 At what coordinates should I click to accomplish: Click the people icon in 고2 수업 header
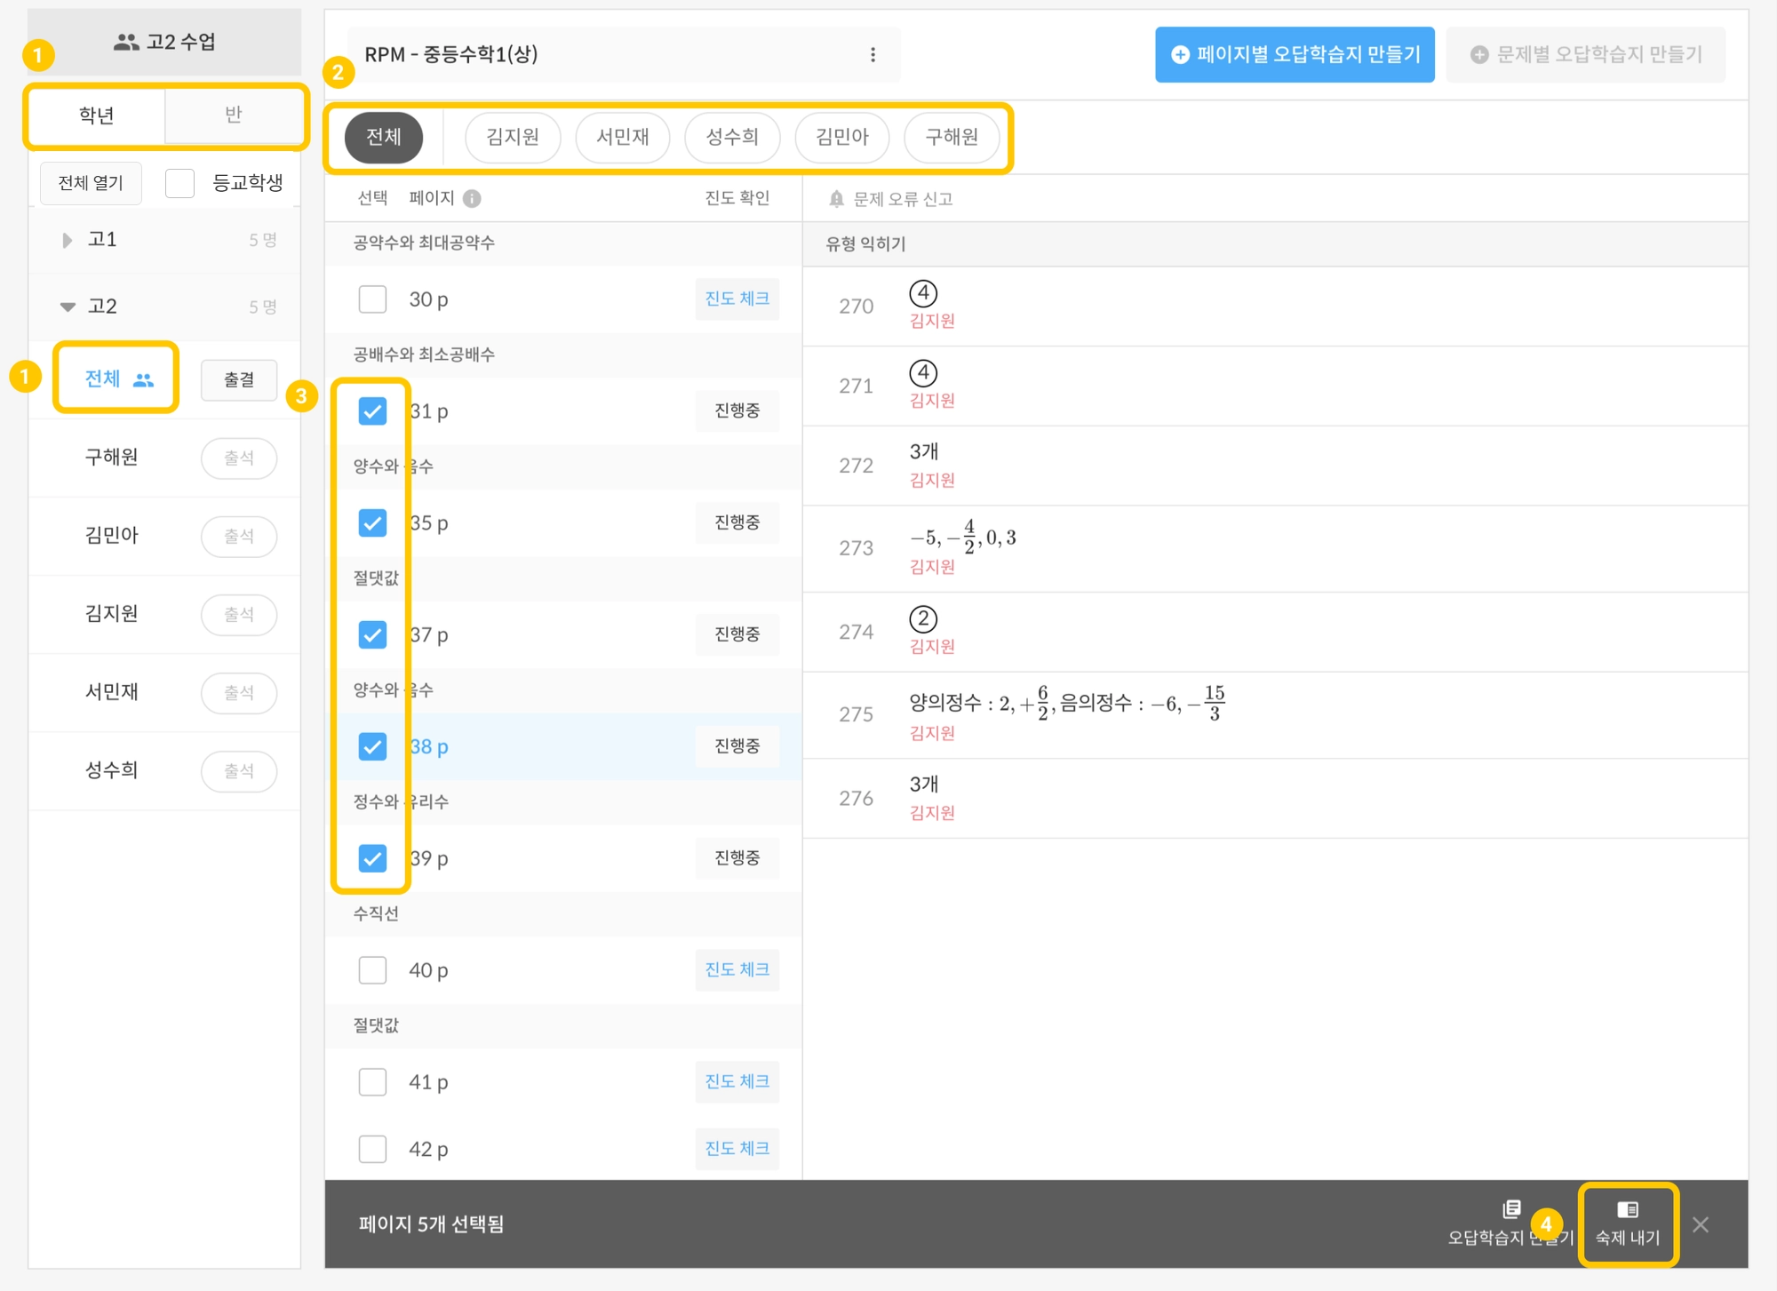(x=126, y=42)
